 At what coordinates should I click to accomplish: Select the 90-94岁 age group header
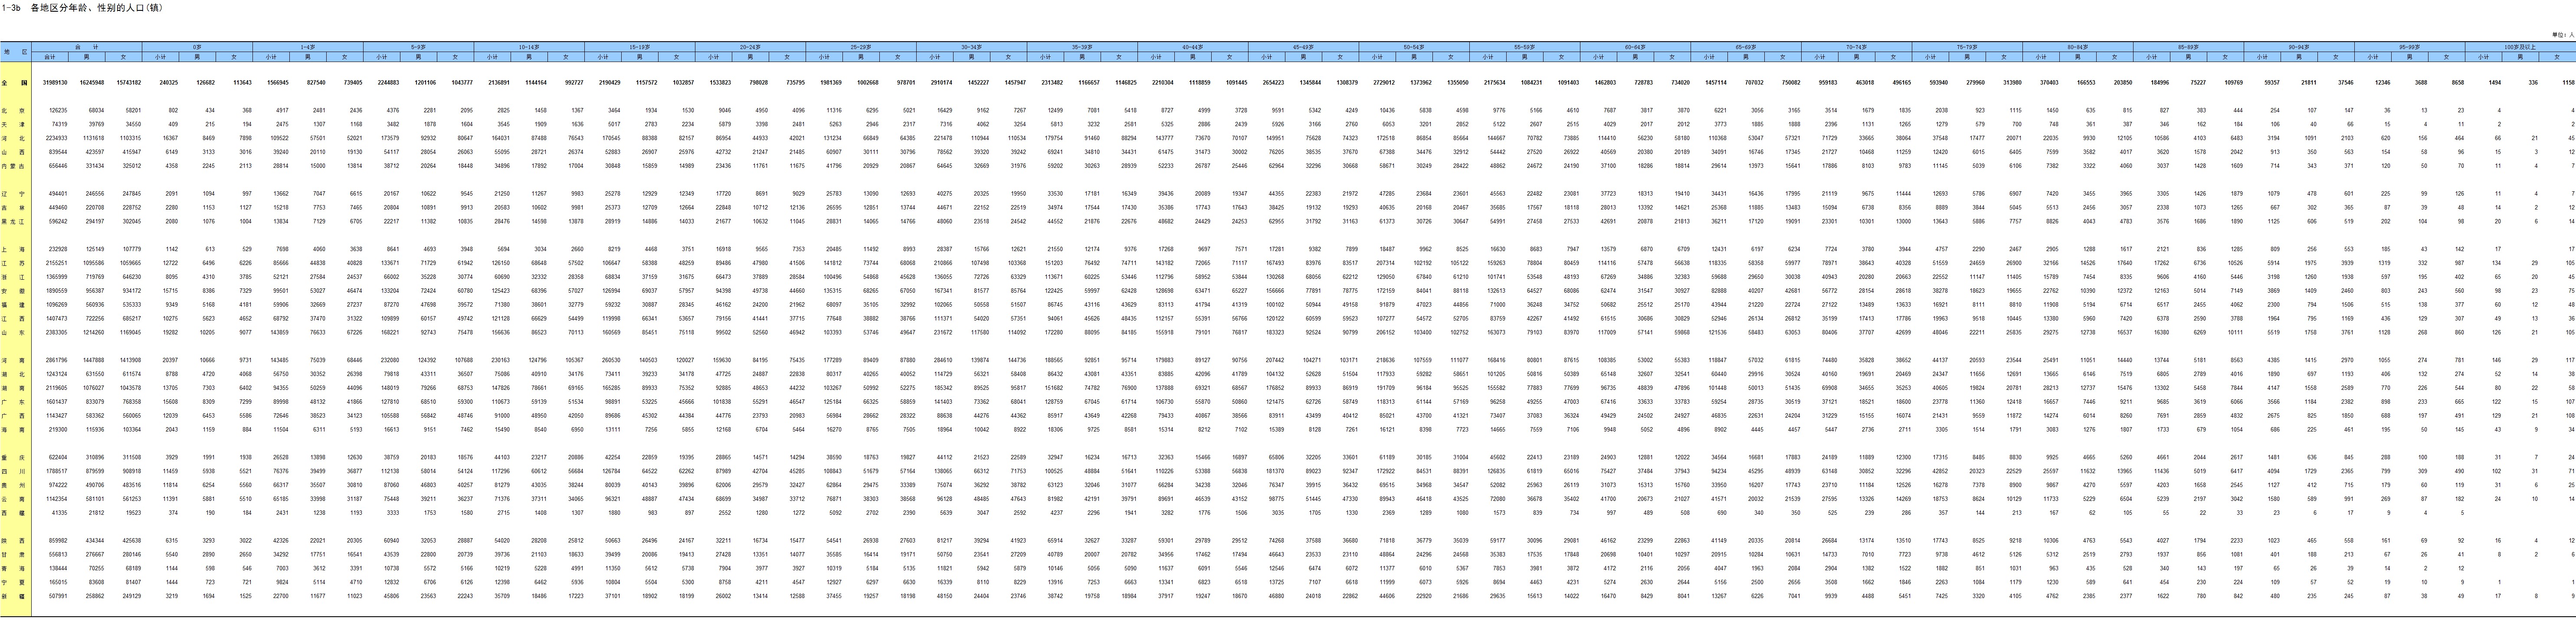point(2299,47)
